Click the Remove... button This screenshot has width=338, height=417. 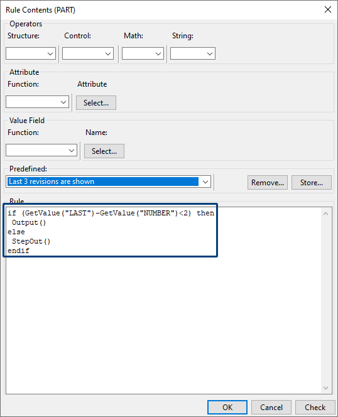point(268,182)
